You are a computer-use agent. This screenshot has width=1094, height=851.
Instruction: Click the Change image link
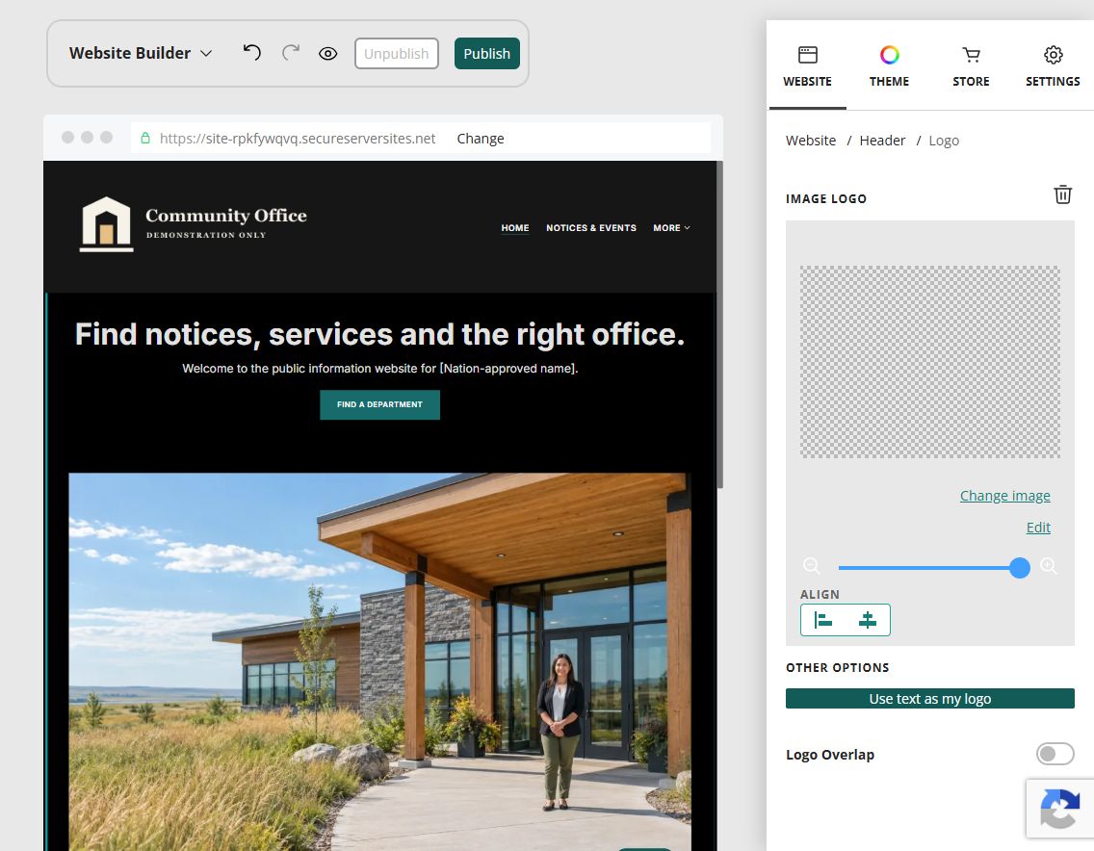[1004, 496]
